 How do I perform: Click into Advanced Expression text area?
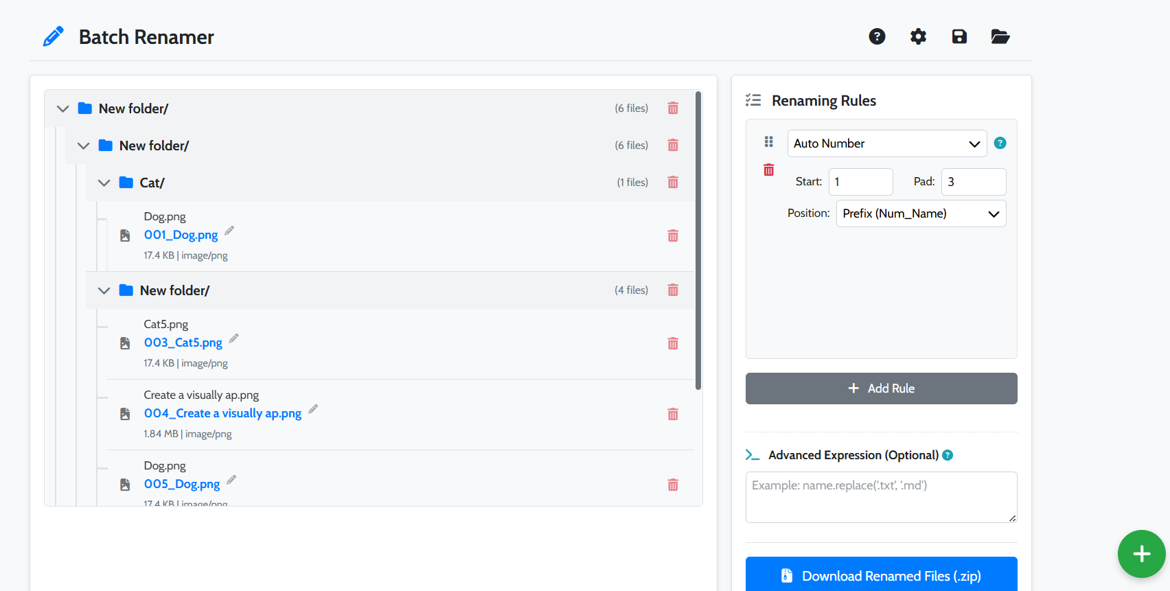[x=882, y=497]
